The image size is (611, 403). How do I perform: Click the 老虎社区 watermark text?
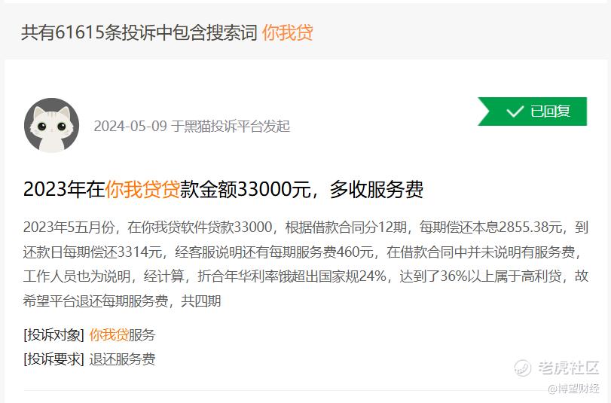pyautogui.click(x=569, y=368)
